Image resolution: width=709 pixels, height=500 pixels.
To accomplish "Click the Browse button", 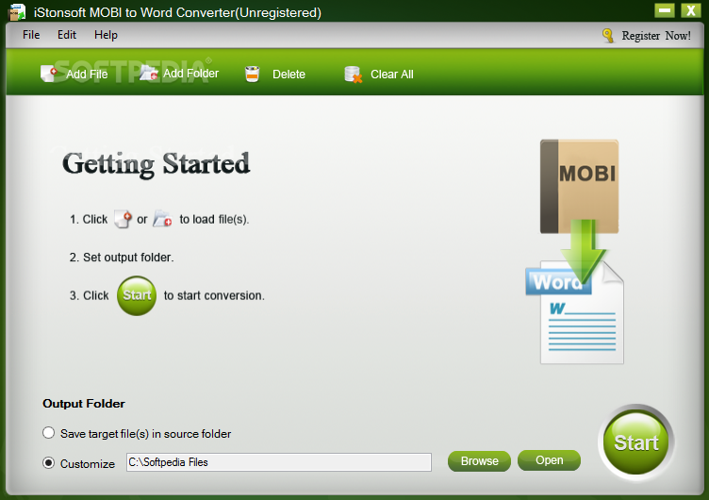I will pyautogui.click(x=479, y=461).
